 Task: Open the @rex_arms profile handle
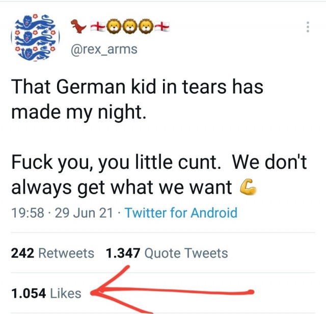(x=104, y=49)
